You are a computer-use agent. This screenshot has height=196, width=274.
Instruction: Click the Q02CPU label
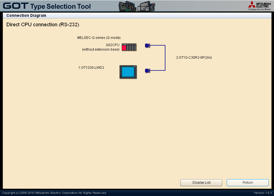(113, 45)
